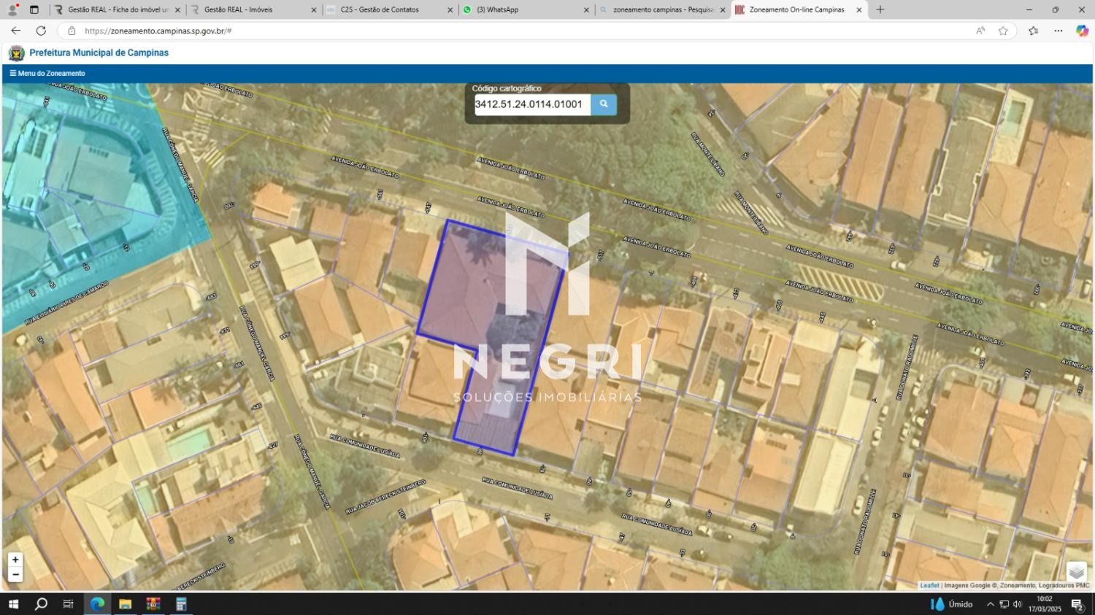Zoom out the map with minus button
Viewport: 1095px width, 615px height.
coord(15,574)
